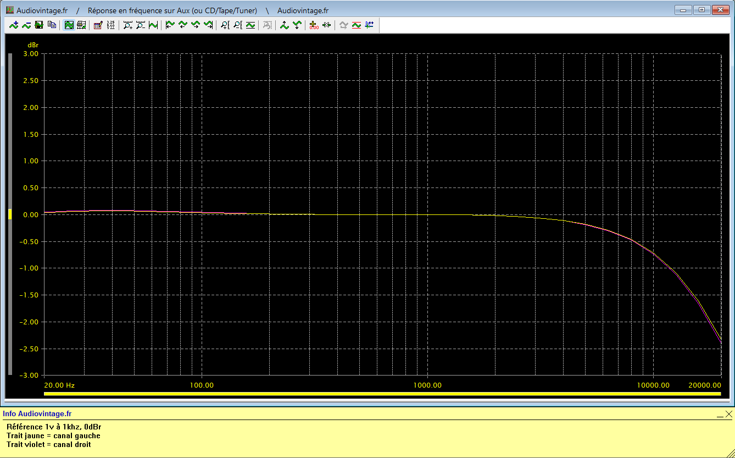Screen dimensions: 735x458
Task: Jump to curve end with last right-arrow icon
Action: coord(208,25)
